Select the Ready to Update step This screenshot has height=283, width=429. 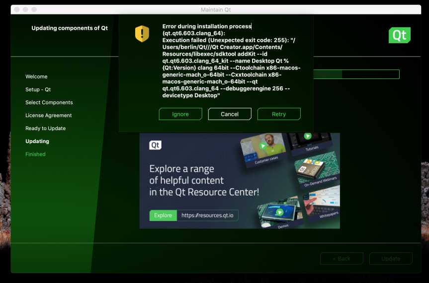point(45,128)
